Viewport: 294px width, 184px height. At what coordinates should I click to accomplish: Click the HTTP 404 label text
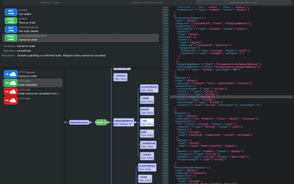[x=24, y=99]
